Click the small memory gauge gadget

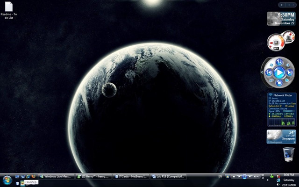(289, 37)
